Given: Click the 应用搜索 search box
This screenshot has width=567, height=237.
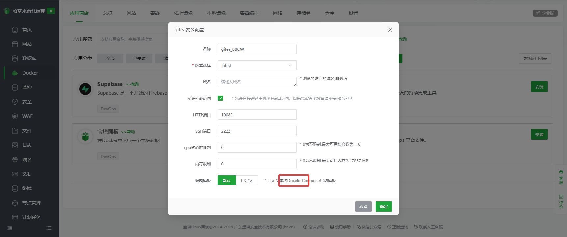Looking at the screenshot, I should coord(133,39).
